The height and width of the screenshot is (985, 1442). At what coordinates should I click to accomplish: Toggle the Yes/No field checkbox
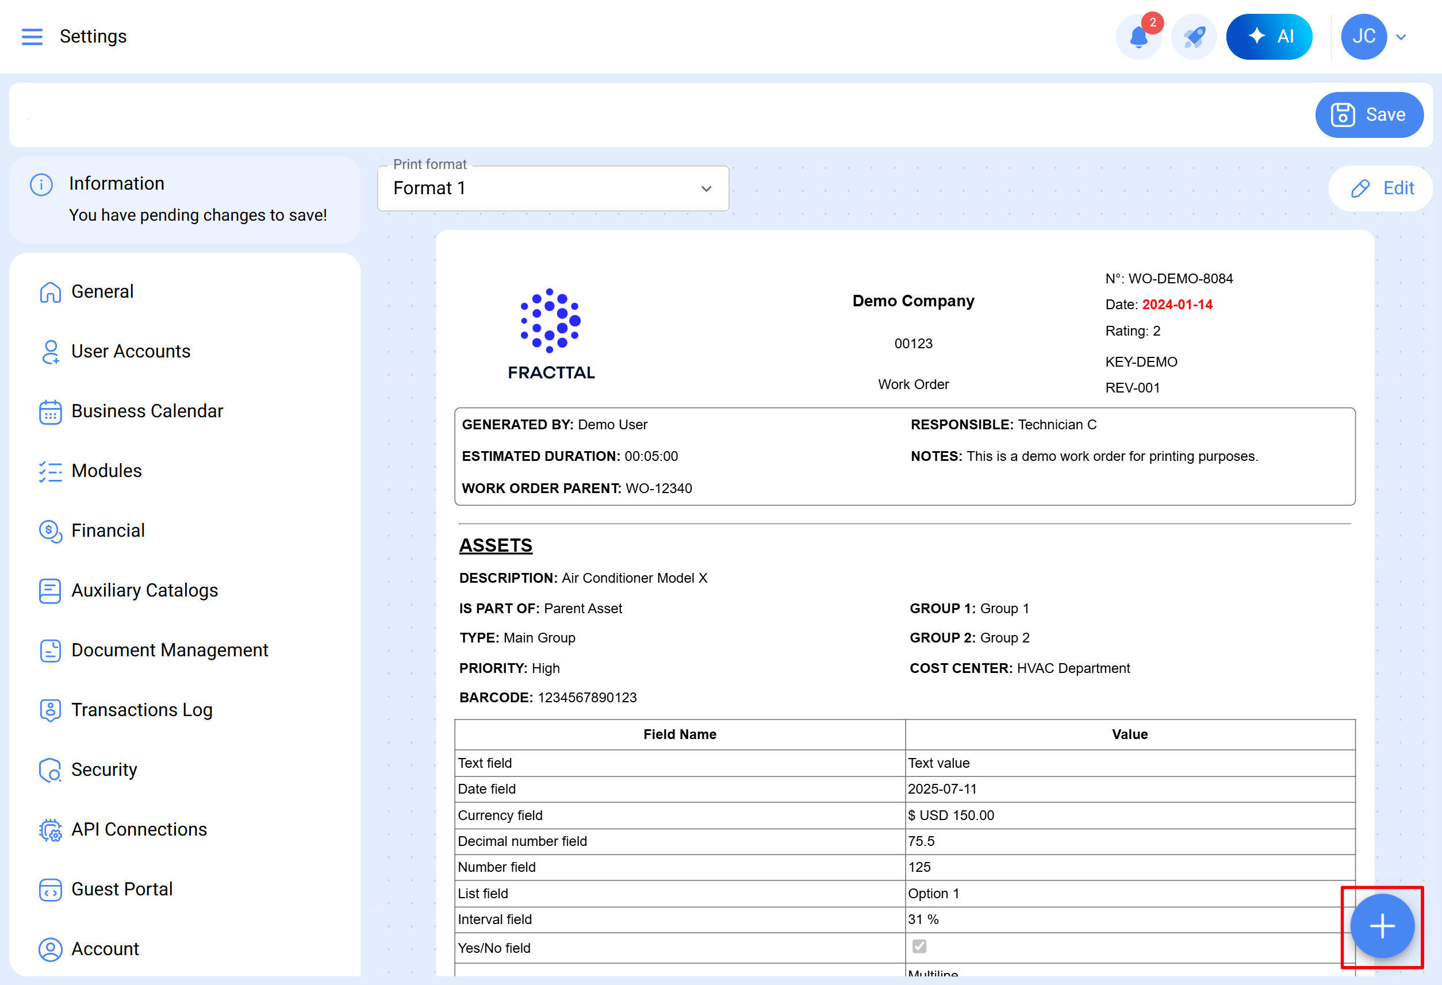coord(919,947)
